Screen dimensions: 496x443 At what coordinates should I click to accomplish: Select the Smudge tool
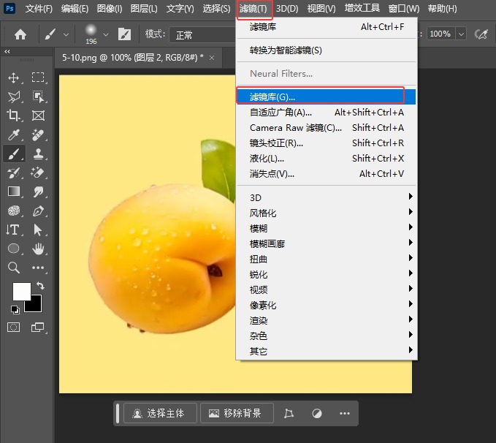[x=38, y=192]
